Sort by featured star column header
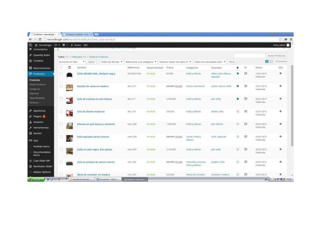This screenshot has width=320, height=226. (238, 68)
